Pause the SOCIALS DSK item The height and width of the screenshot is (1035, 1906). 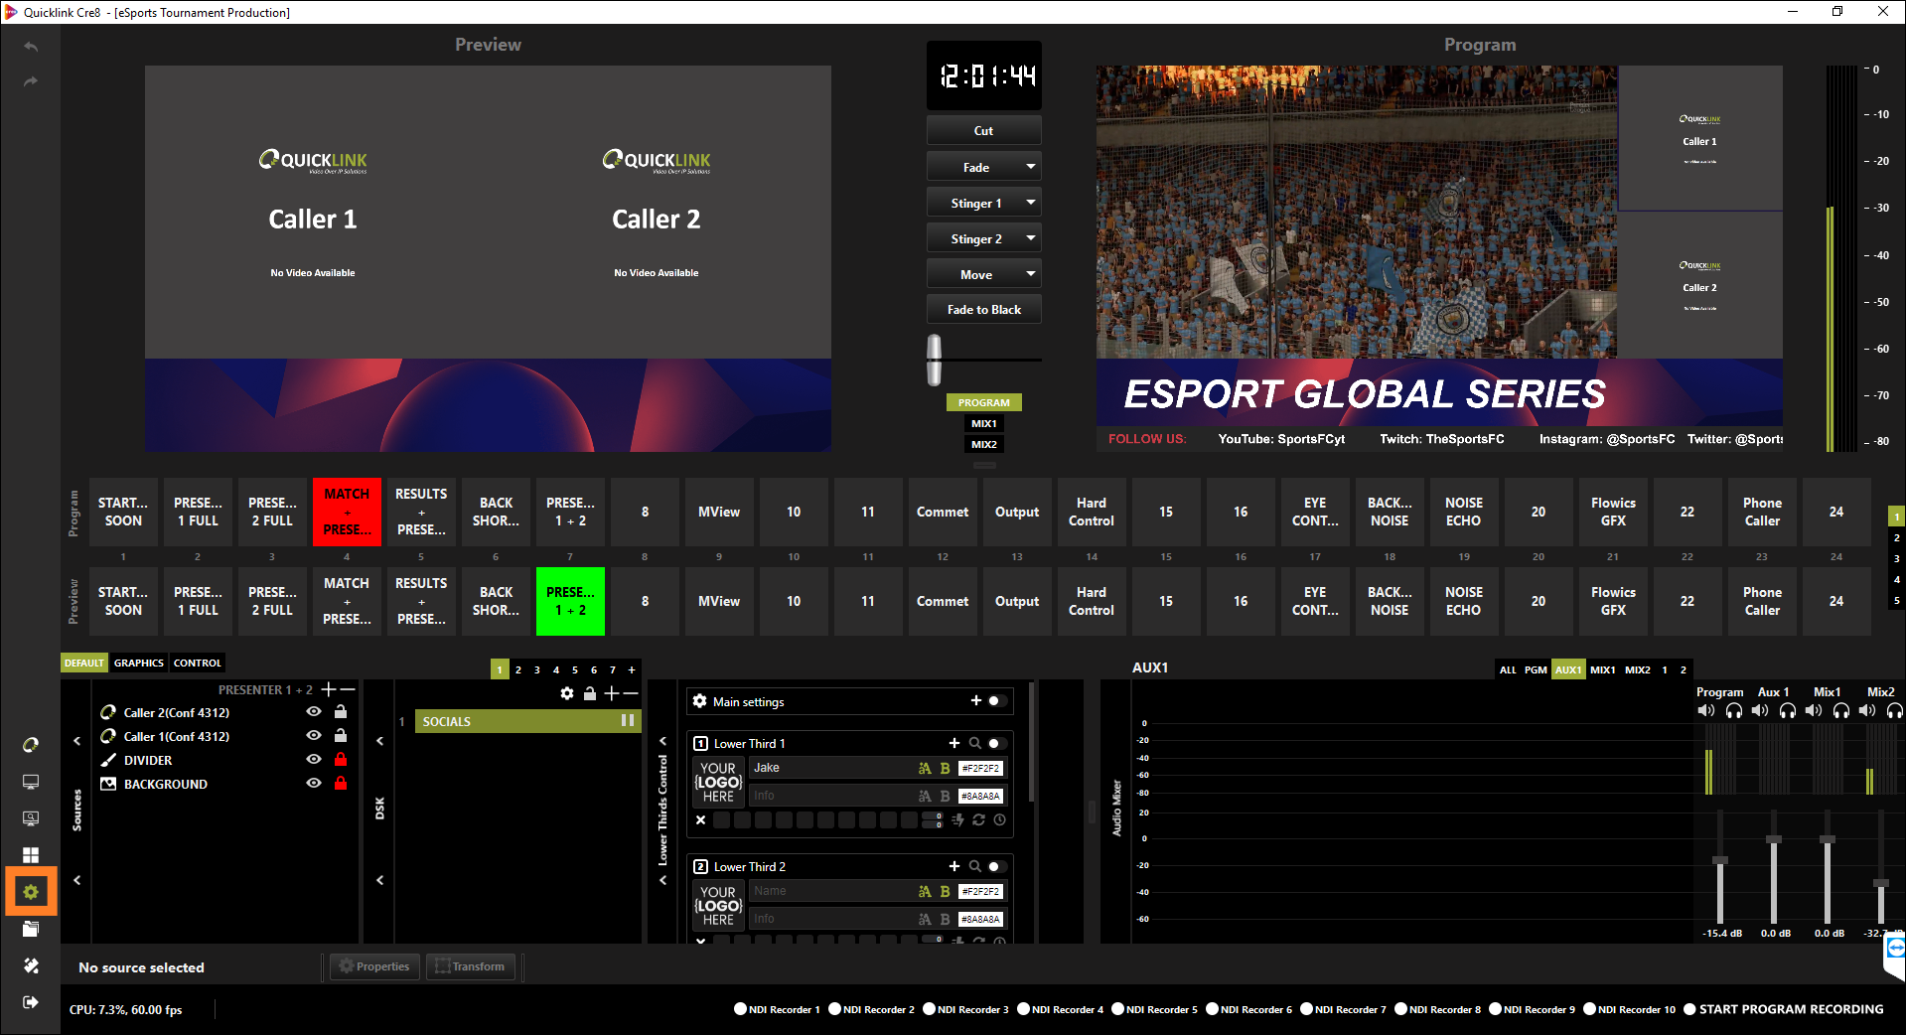[x=627, y=721]
